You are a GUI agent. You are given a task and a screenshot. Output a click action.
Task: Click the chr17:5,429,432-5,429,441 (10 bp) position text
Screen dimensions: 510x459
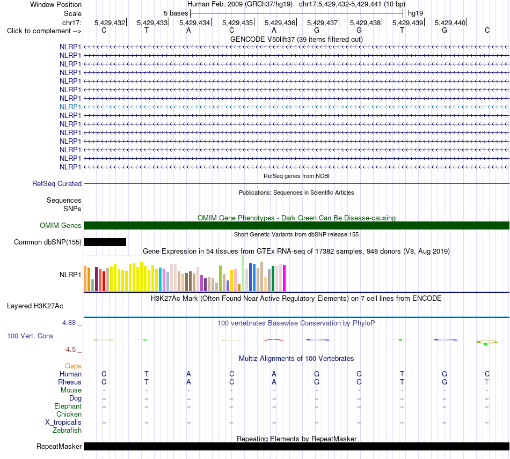[352, 4]
